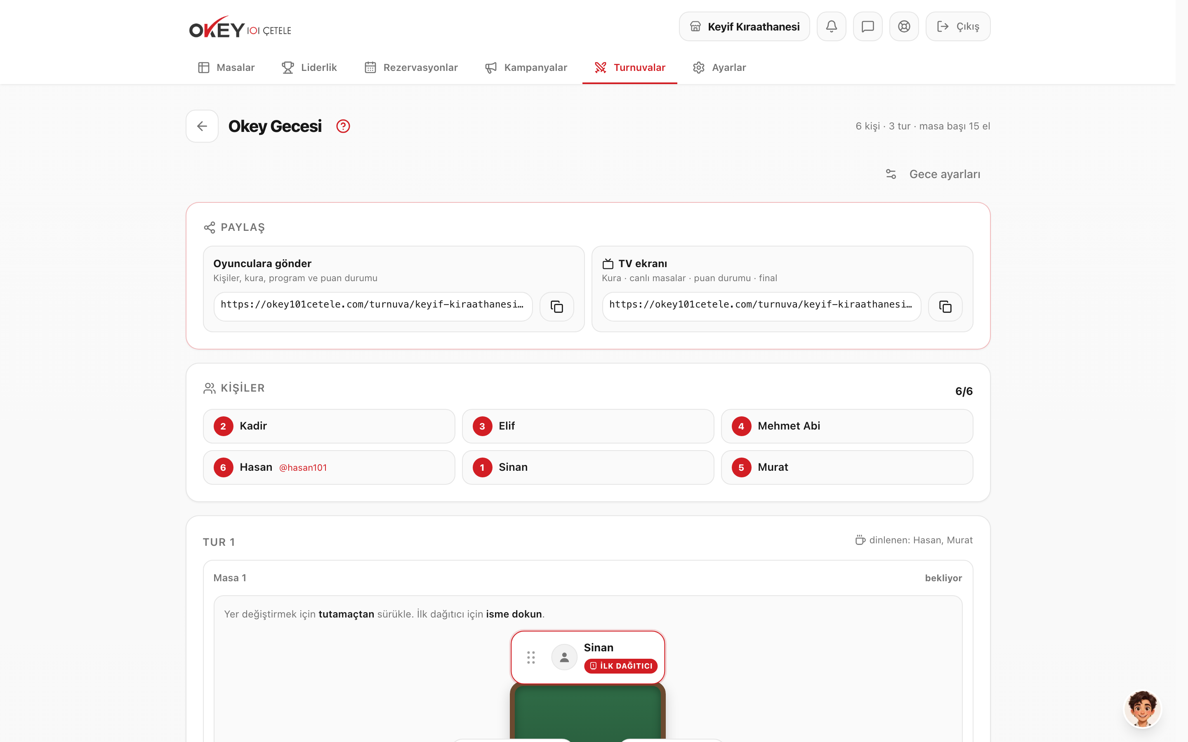Screen dimensions: 1188x742
Task: Open Keyif Kıraathanesi venue button
Action: pyautogui.click(x=744, y=26)
